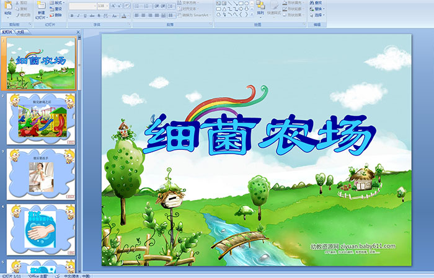Screen dimensions: 434x278
Task: Click the spell-check status bar icon
Action: (57, 276)
